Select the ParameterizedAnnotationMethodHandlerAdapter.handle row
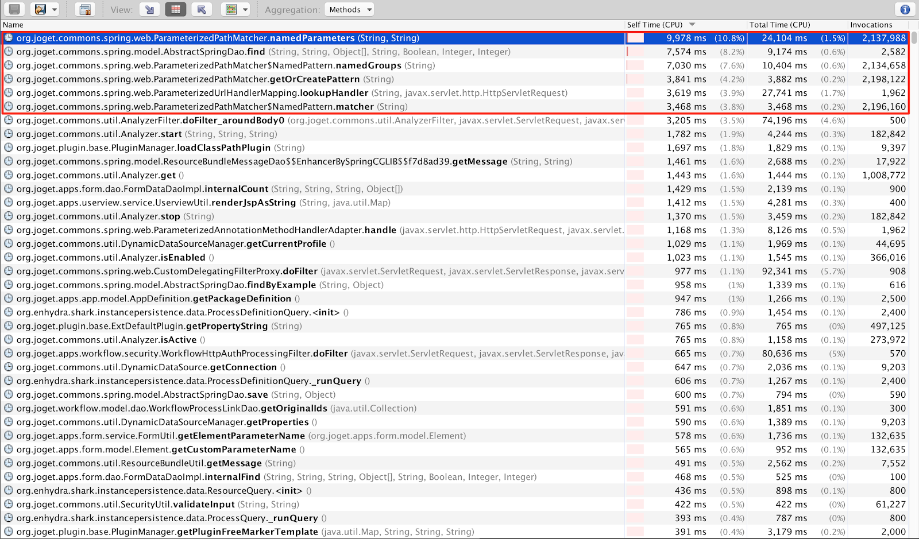 click(455, 230)
